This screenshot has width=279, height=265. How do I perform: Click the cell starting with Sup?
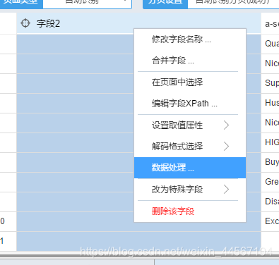pos(270,83)
